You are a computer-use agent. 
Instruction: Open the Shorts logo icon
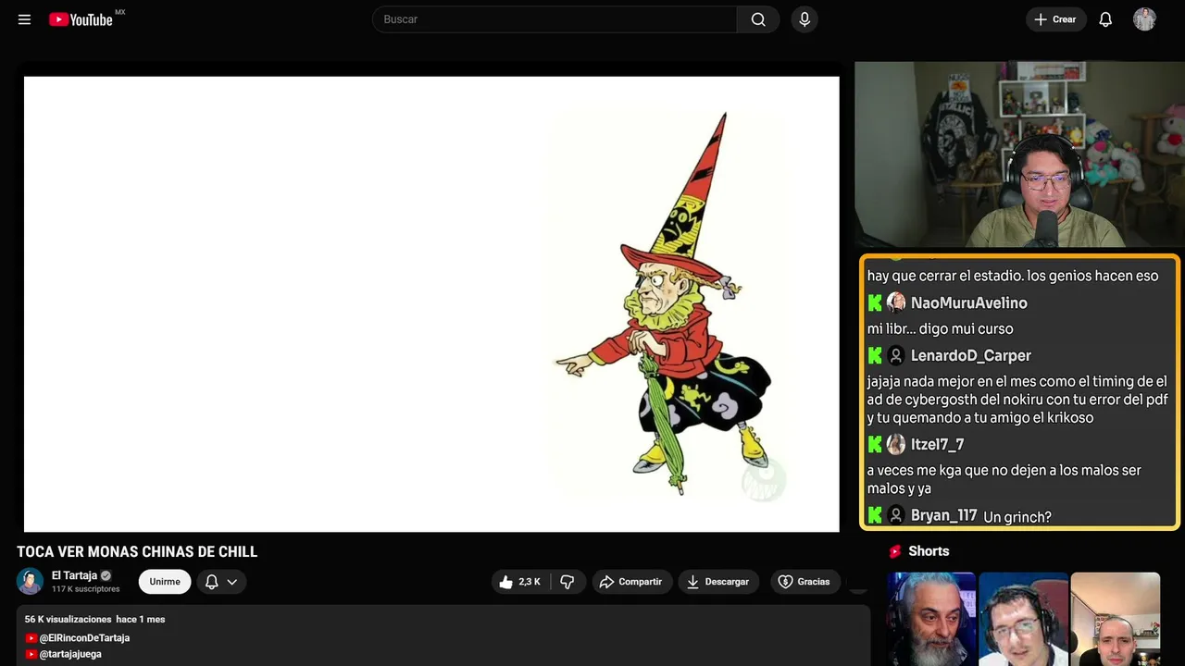(x=895, y=551)
